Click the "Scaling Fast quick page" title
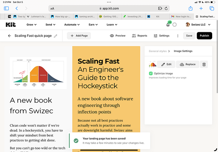 click(x=33, y=36)
